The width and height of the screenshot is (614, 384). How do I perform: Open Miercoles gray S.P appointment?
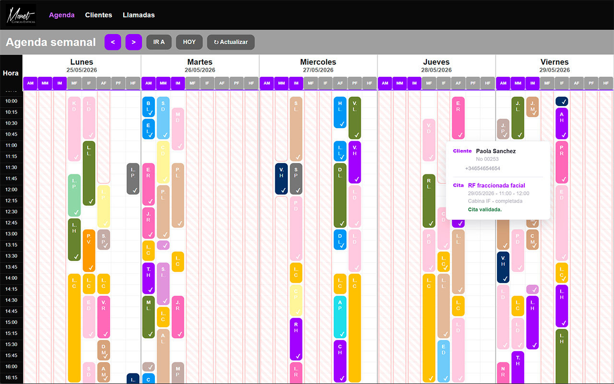tap(296, 179)
